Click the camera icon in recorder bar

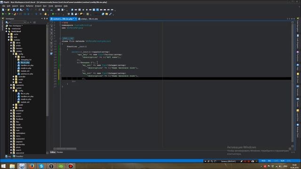pyautogui.click(x=253, y=161)
